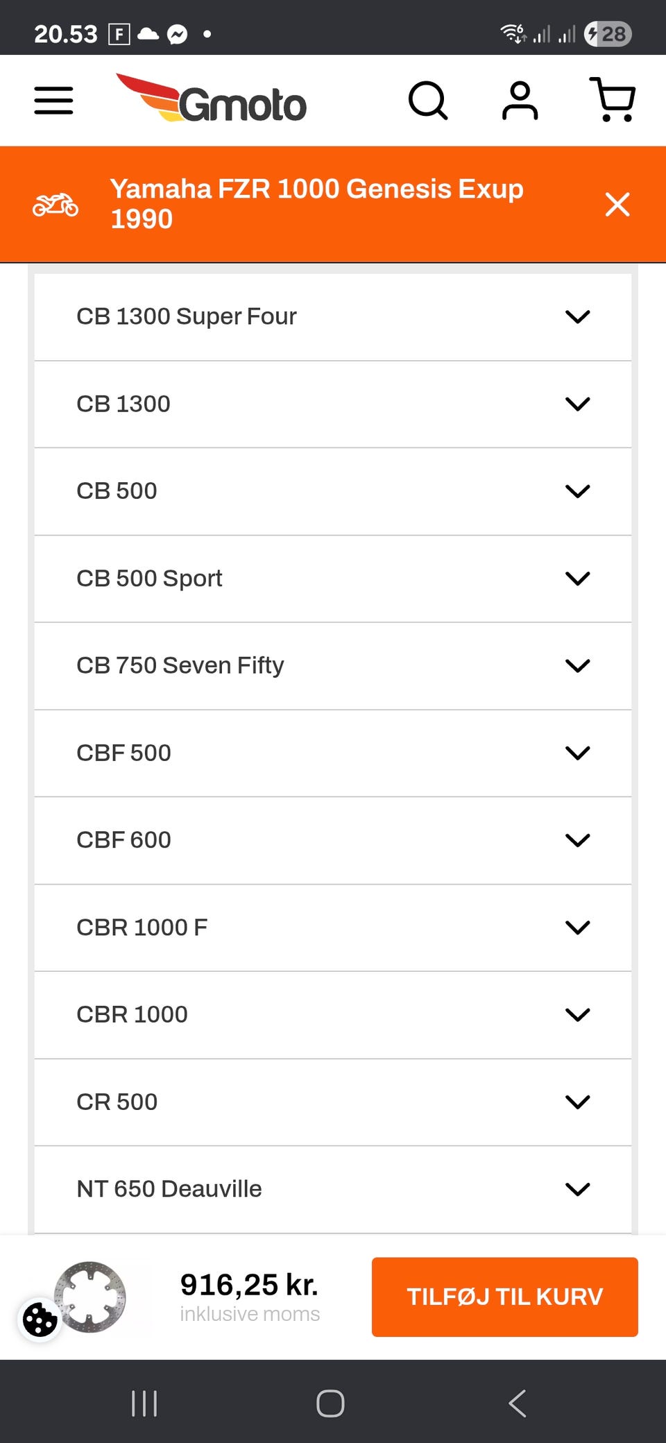
Task: Tap the motorcycle icon in orange banner
Action: pos(55,205)
